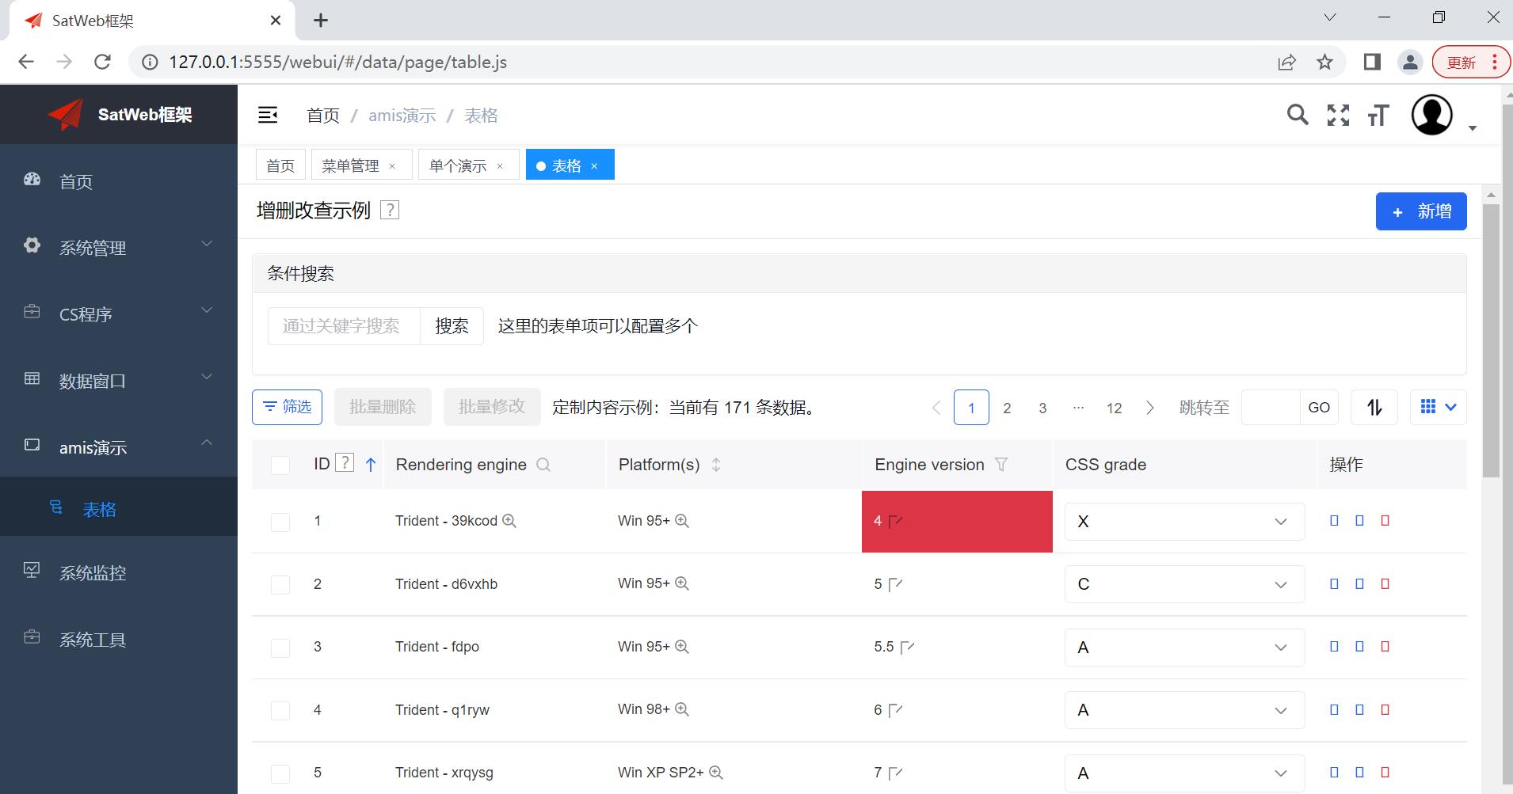The width and height of the screenshot is (1513, 794).
Task: Go to 首页 in the sidebar
Action: (x=119, y=181)
